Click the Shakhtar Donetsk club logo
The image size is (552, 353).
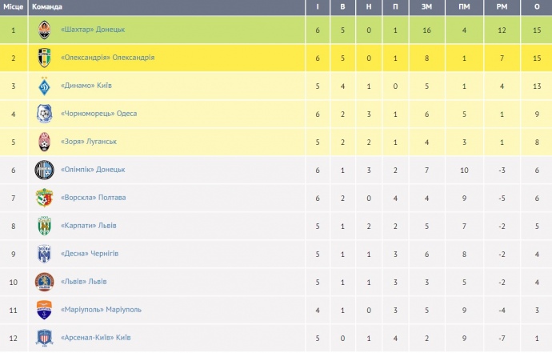coord(44,30)
